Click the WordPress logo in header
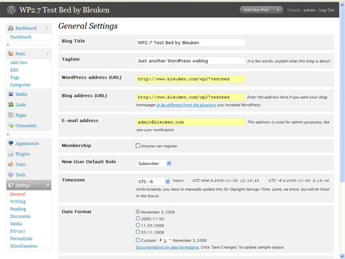This screenshot has width=345, height=259. [11, 10]
